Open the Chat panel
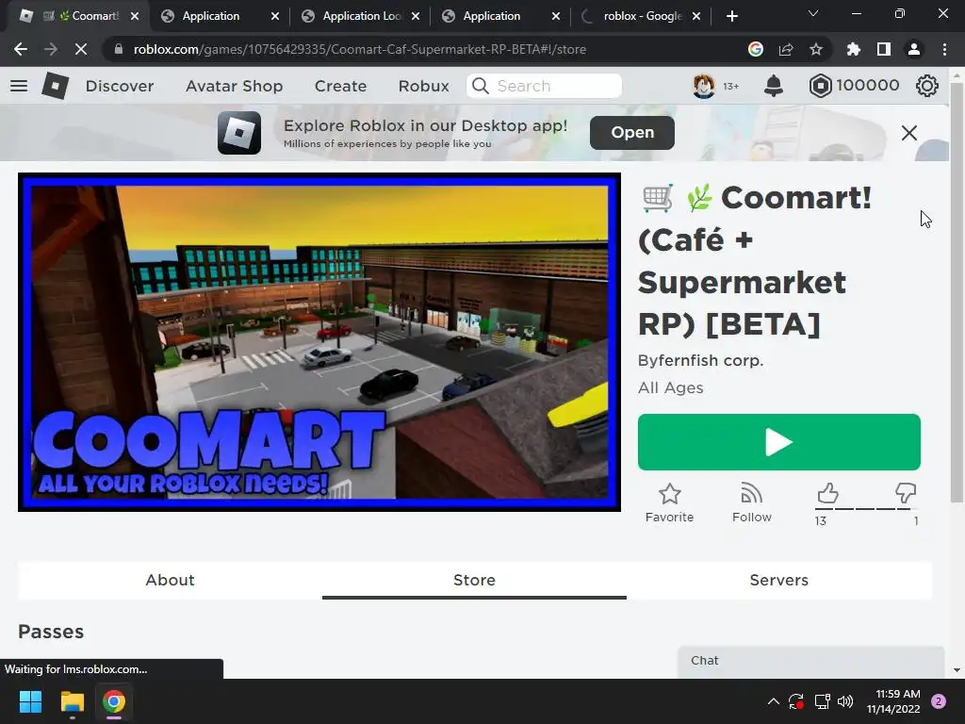Image resolution: width=965 pixels, height=724 pixels. click(x=810, y=661)
